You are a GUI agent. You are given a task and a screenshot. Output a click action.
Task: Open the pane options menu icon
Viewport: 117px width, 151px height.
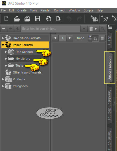pos(110,27)
